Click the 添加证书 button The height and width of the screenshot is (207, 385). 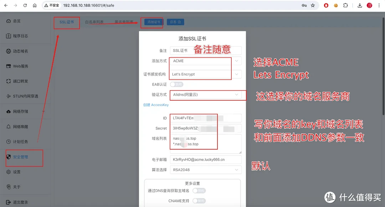tap(154, 22)
